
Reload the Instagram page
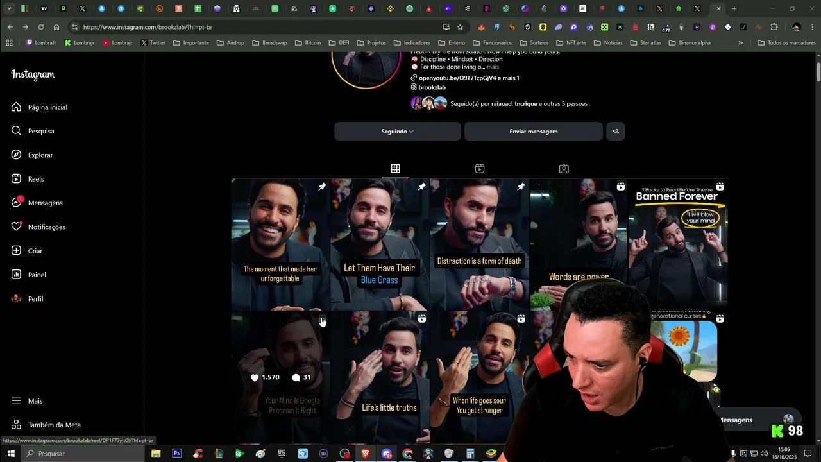[x=41, y=27]
